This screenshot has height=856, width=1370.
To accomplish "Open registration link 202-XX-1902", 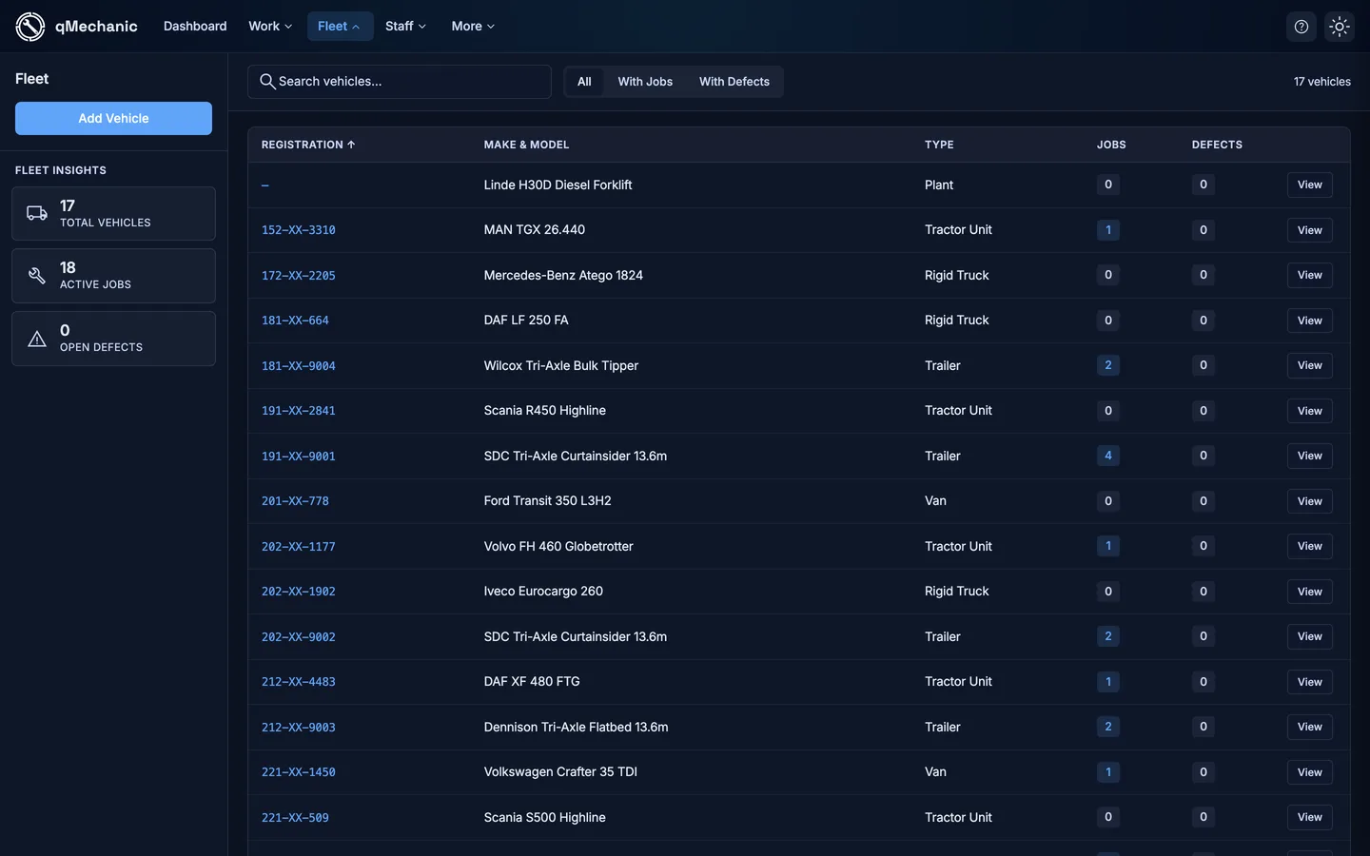I will [x=299, y=592].
